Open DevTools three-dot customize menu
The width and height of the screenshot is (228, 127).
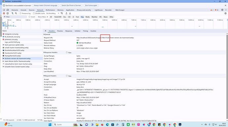pyautogui.click(x=226, y=10)
